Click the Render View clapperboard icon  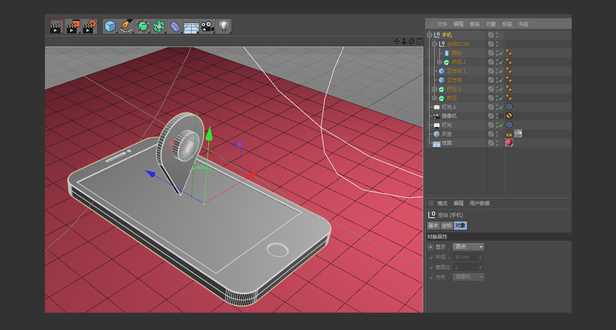(x=56, y=26)
